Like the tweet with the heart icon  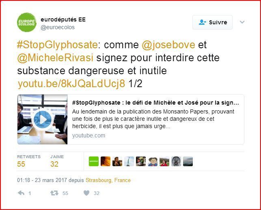coord(86,193)
